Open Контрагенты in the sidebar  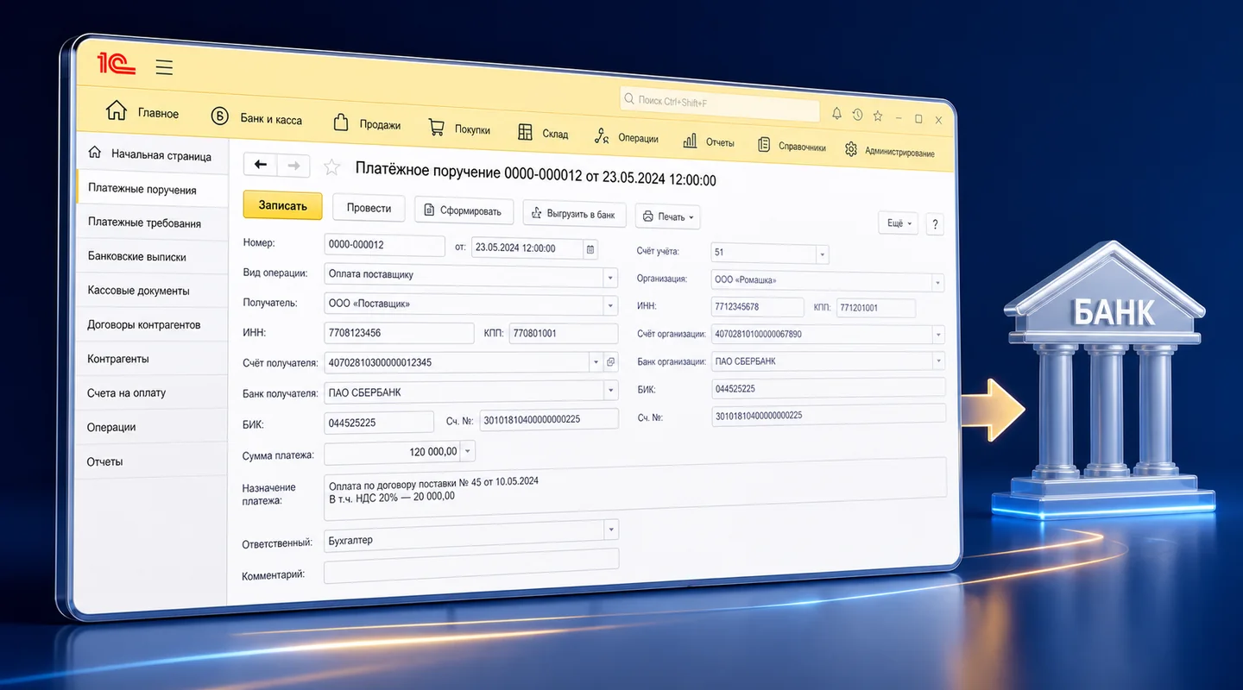click(151, 358)
